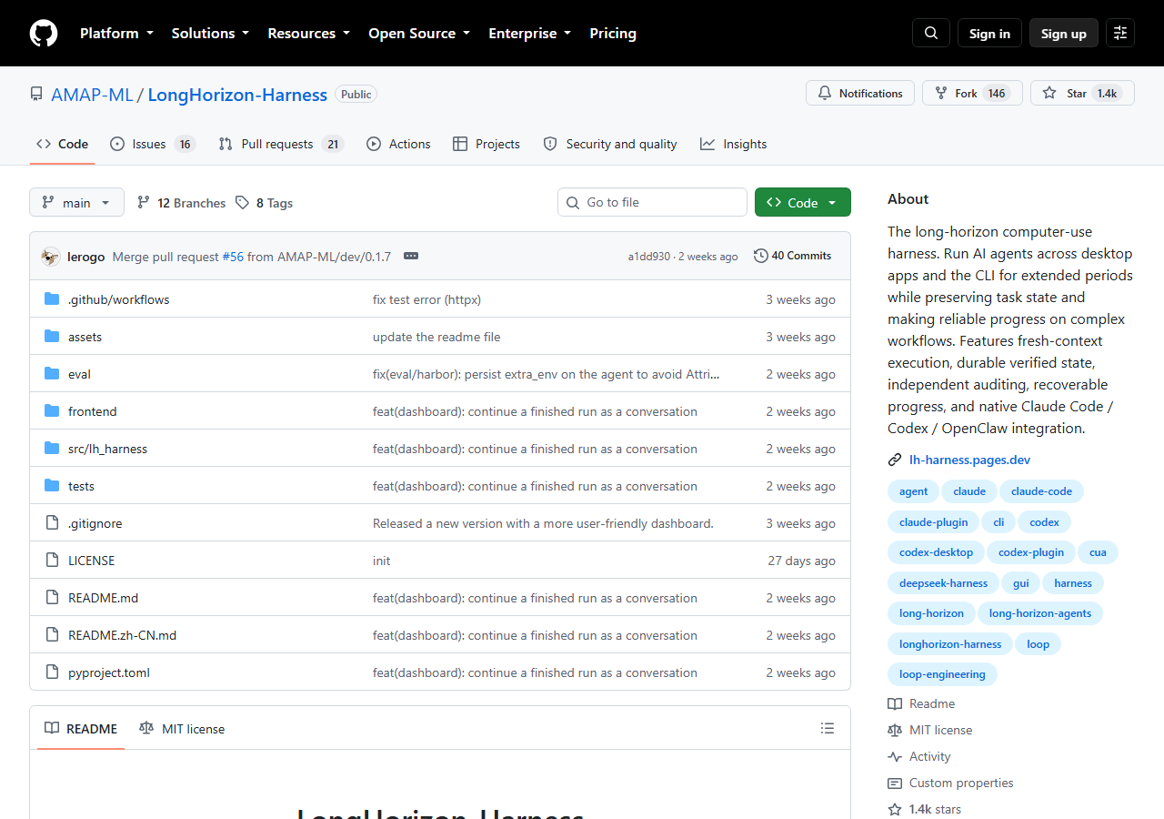Image resolution: width=1164 pixels, height=819 pixels.
Task: Click the 'init' commit message for LICENSE
Action: pos(381,561)
